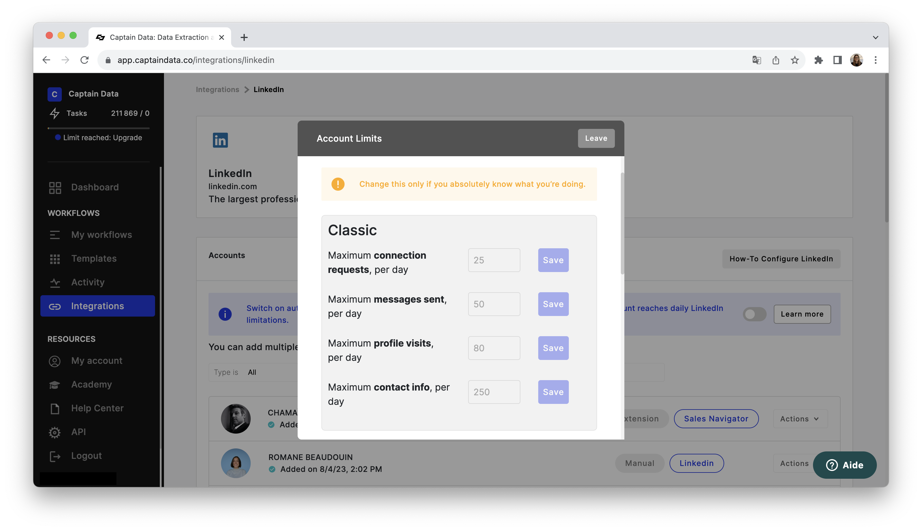
Task: Open a new tab with plus icon
Action: 244,37
